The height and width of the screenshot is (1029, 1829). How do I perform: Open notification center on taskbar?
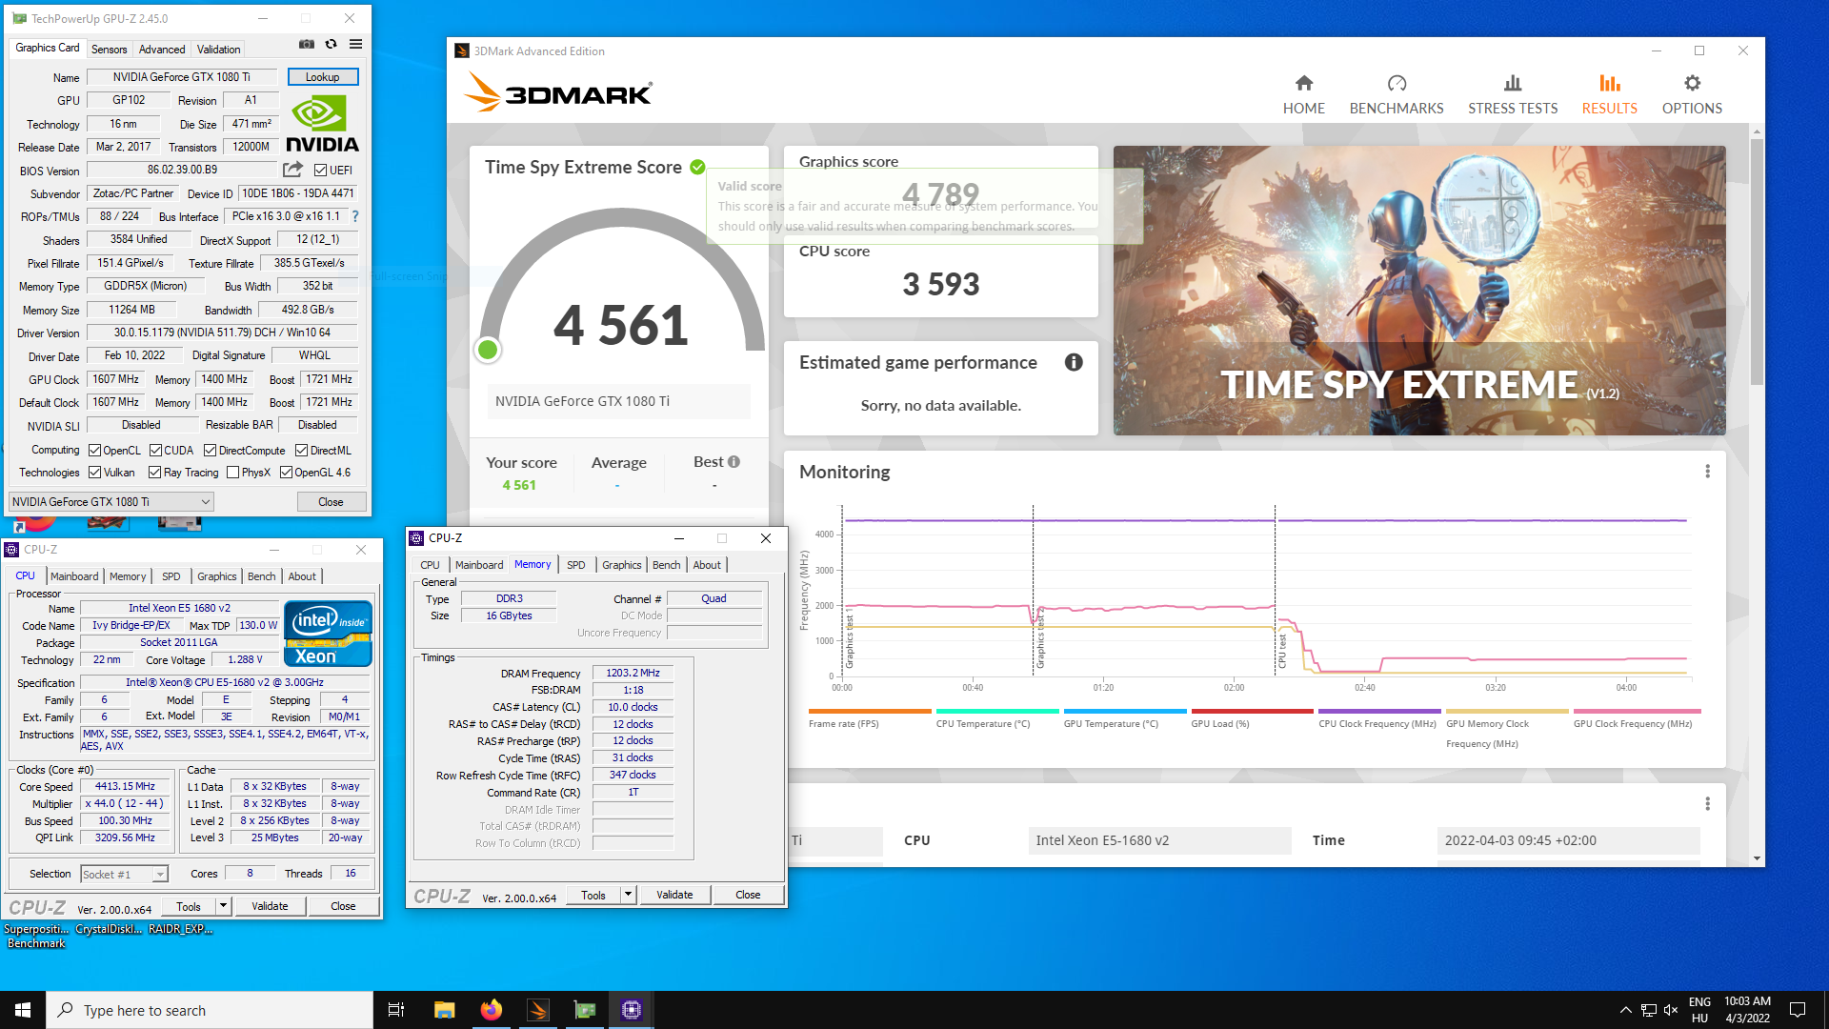tap(1798, 1010)
